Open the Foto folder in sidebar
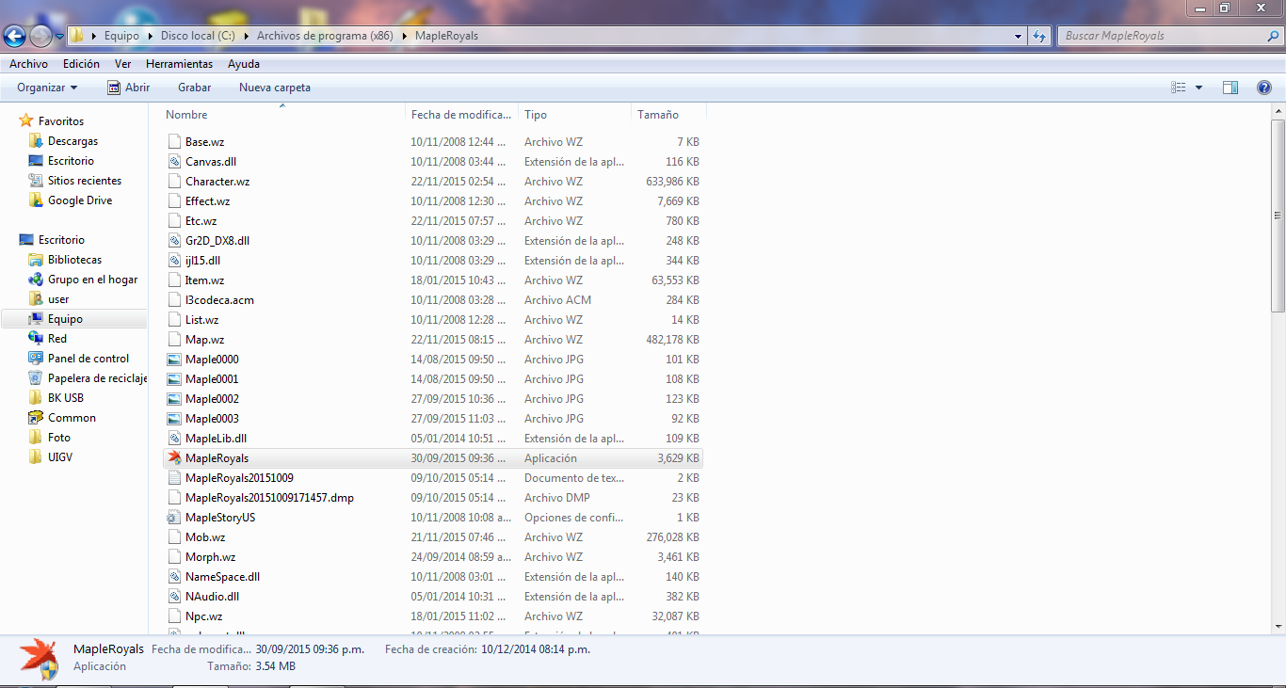 pyautogui.click(x=59, y=438)
